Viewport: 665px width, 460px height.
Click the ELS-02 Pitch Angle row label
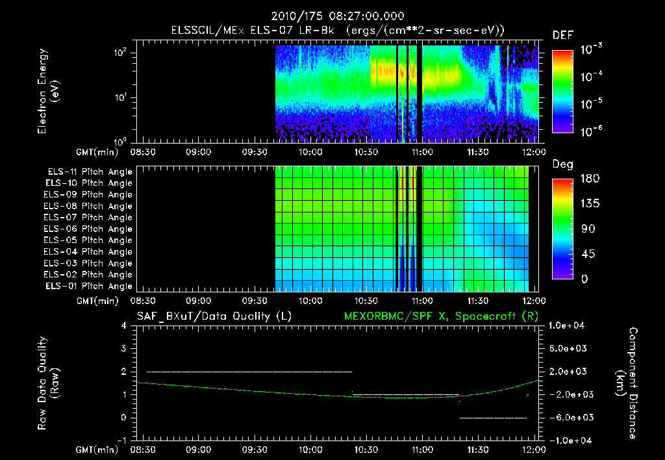pos(88,275)
